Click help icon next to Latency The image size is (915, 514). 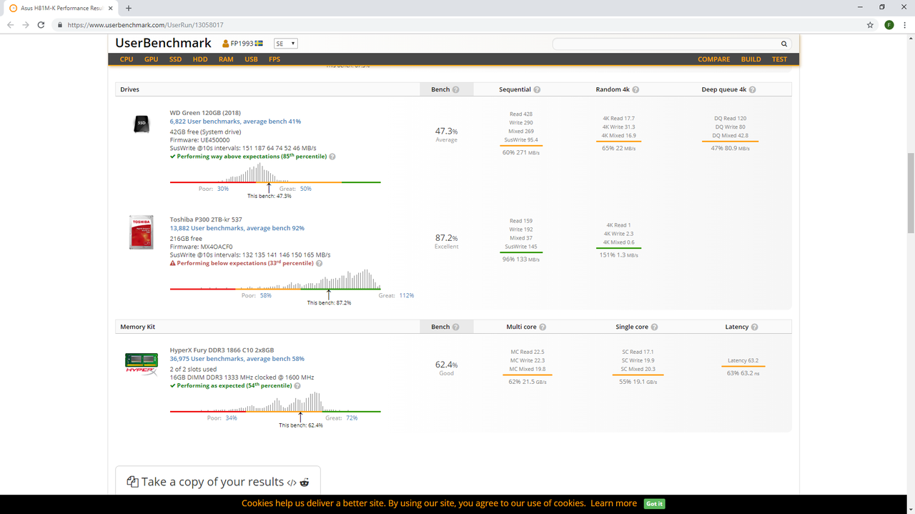755,327
